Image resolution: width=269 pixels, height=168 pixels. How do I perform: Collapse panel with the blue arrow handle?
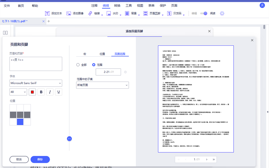coord(69,138)
